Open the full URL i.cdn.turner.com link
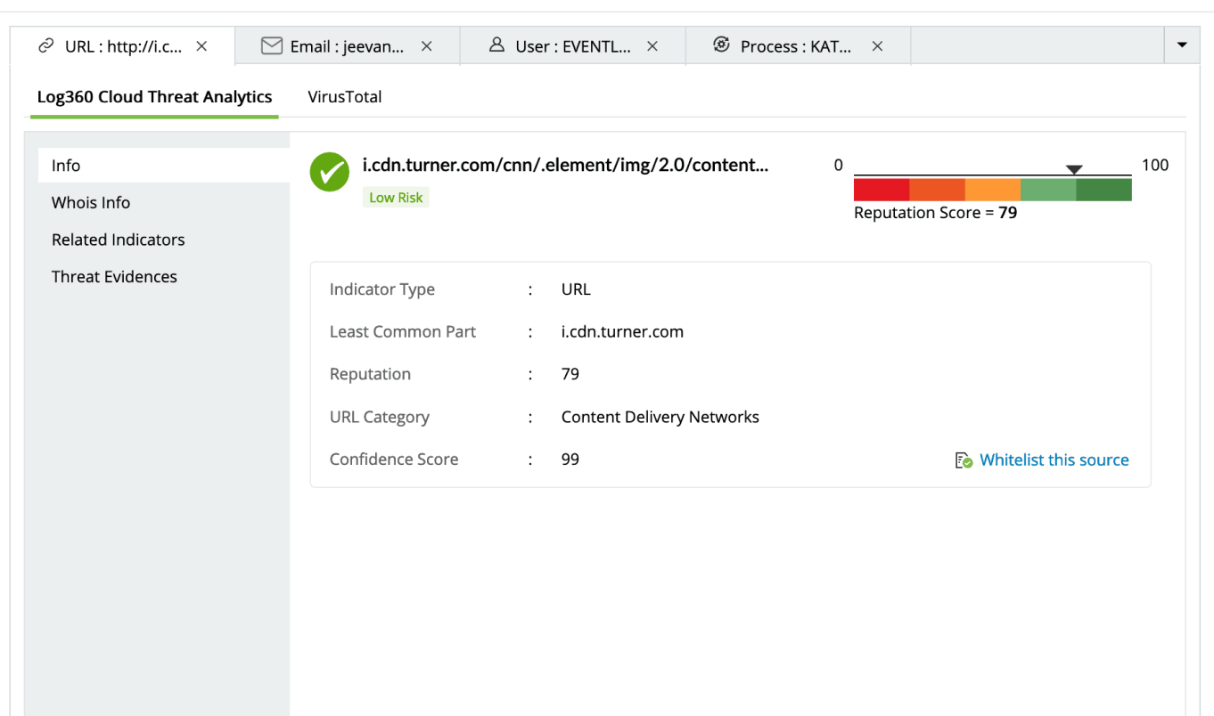Image resolution: width=1214 pixels, height=716 pixels. click(562, 165)
